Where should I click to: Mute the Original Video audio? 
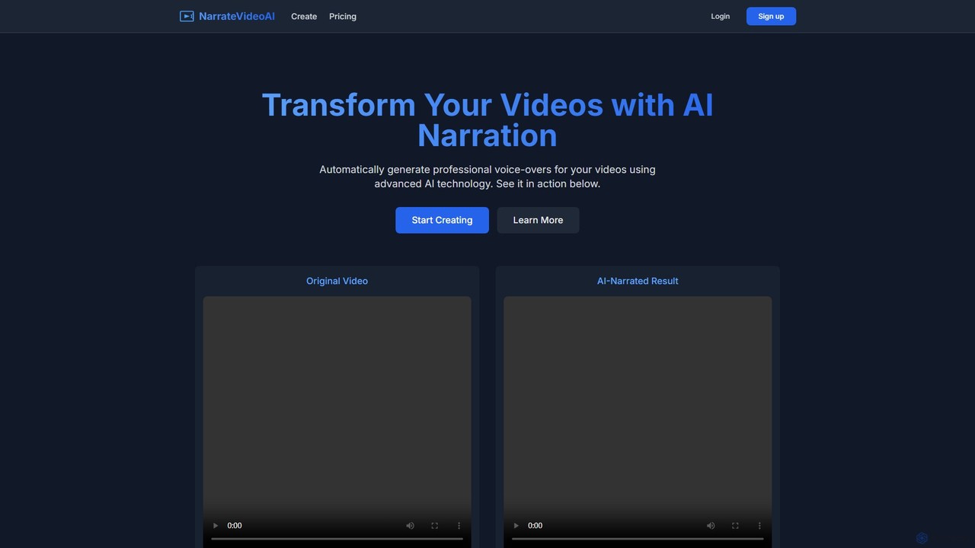tap(411, 525)
